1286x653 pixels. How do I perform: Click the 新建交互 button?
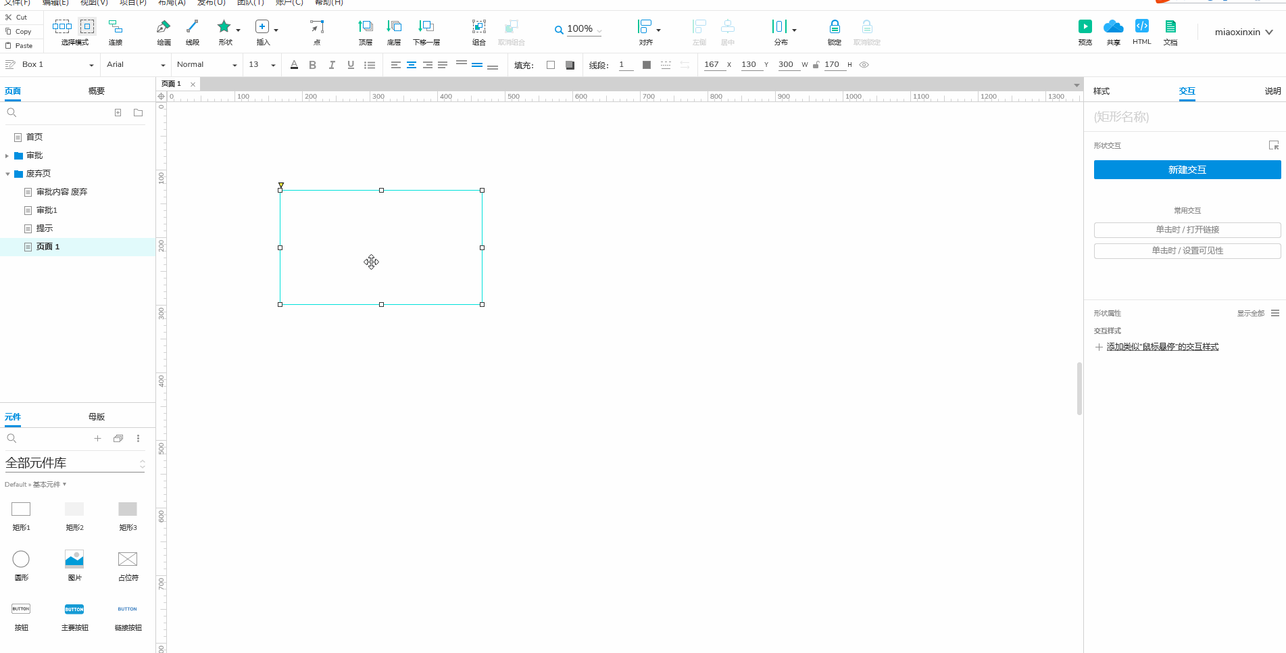point(1187,170)
